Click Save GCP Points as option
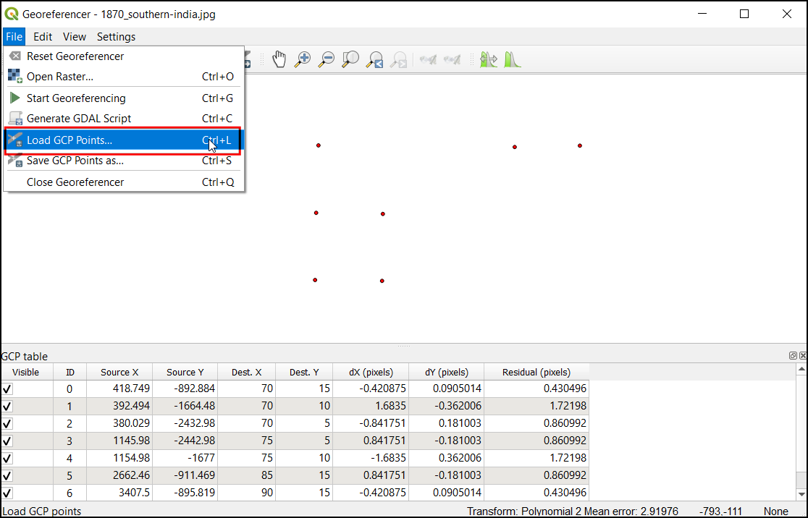Viewport: 808px width, 518px height. point(75,161)
